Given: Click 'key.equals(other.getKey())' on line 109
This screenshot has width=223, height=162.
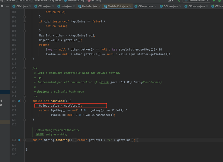Looking at the screenshot, I should 134,49.
